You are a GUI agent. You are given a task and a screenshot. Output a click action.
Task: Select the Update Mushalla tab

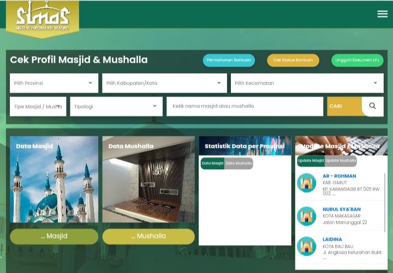click(x=341, y=161)
